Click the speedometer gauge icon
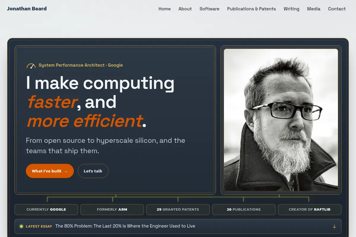This screenshot has width=356, height=237. coord(31,66)
